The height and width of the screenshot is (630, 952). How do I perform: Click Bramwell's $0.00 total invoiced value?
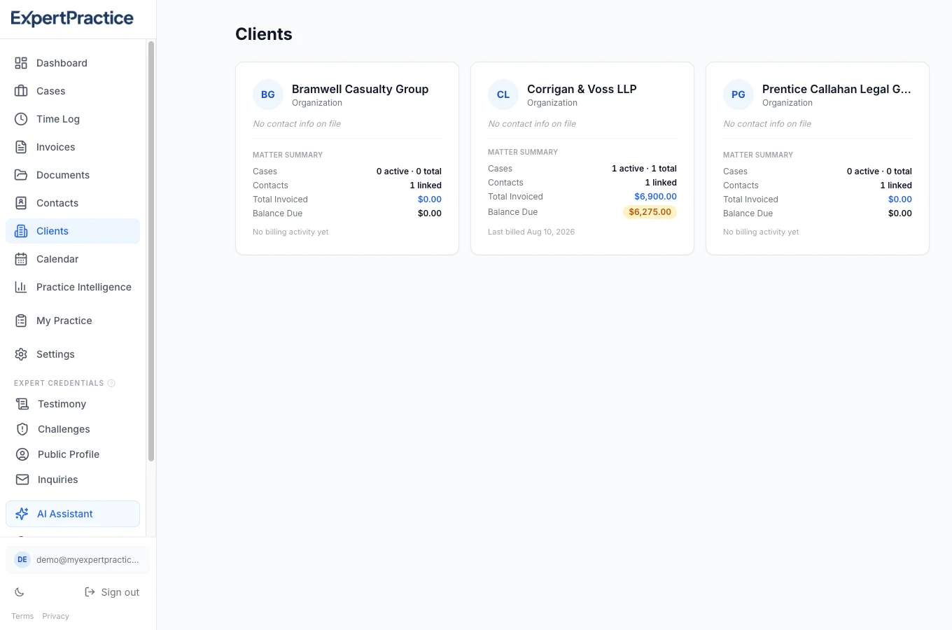click(430, 199)
